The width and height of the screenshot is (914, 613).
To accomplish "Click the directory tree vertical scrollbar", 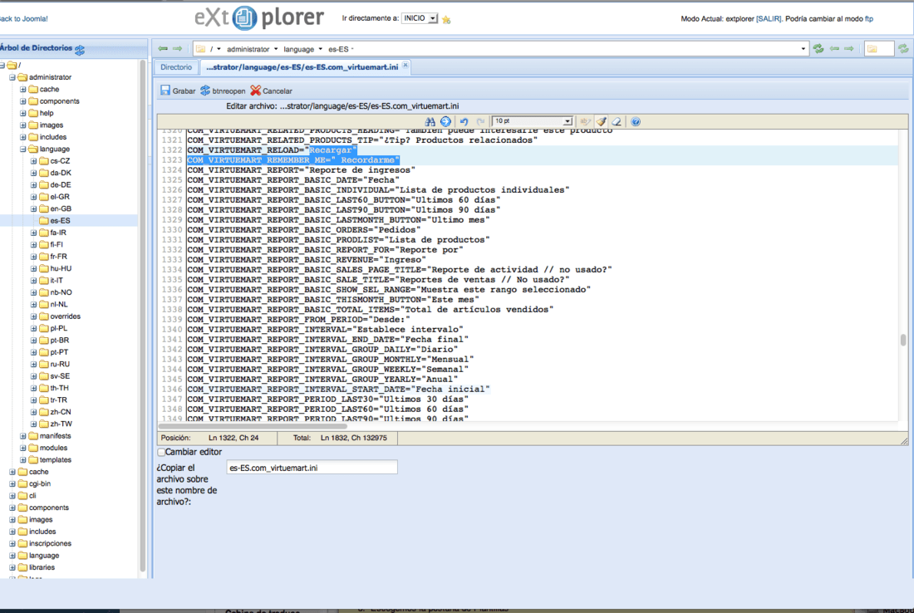I will coord(142,315).
